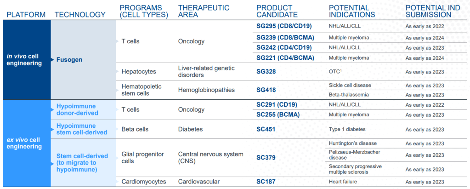Screen dimensions: 470x189
Task: Click the arrow beside Hypoimmune stem cell-derived
Action: coord(53,126)
